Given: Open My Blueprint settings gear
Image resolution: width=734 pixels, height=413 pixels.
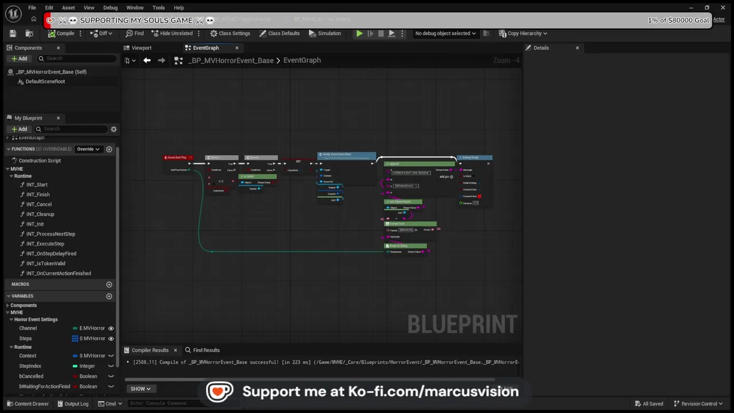Looking at the screenshot, I should click(x=114, y=129).
